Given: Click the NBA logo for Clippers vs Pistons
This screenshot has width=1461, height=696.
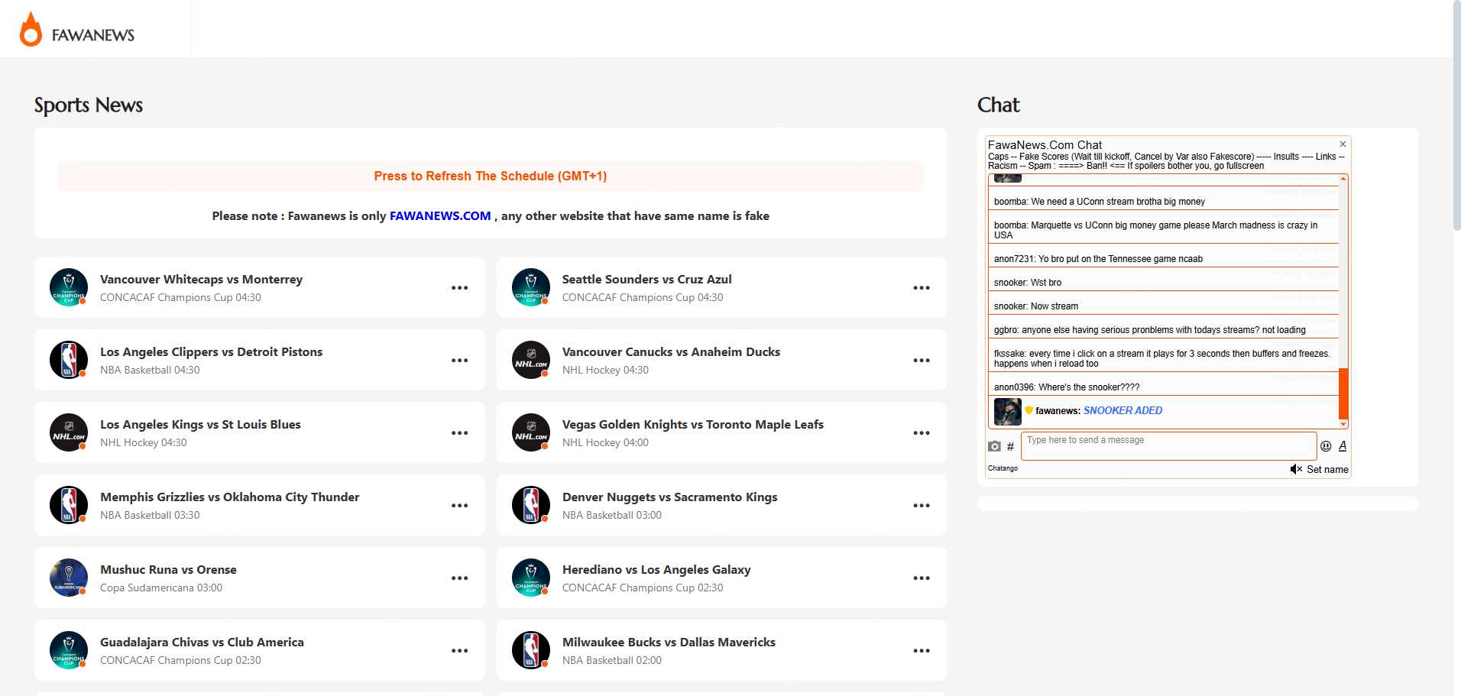Looking at the screenshot, I should pos(68,360).
